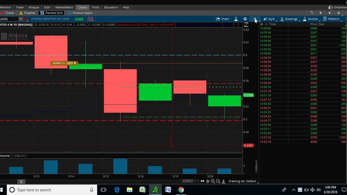Click scrollbar right arrow under chart

pos(198,181)
